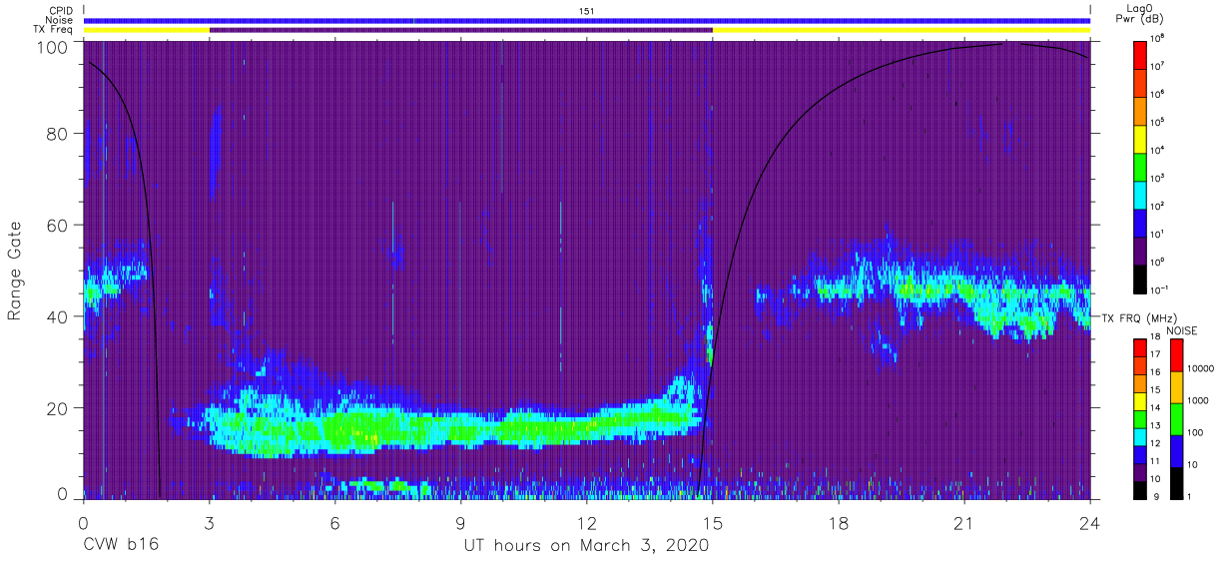Click the 18 MHz tick label
The width and height of the screenshot is (1226, 566).
click(1155, 337)
